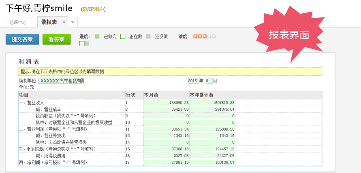Click the 营业利润 本月数 cell 38651.34

coord(167,129)
